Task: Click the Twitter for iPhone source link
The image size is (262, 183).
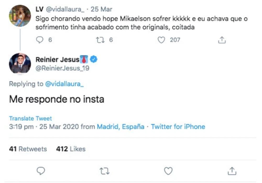Action: pyautogui.click(x=178, y=127)
